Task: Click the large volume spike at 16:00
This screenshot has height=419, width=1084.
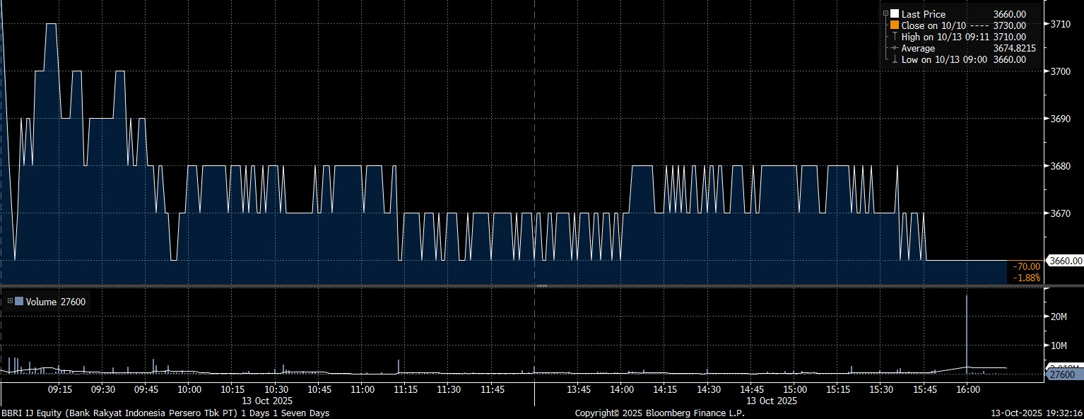Action: point(966,332)
